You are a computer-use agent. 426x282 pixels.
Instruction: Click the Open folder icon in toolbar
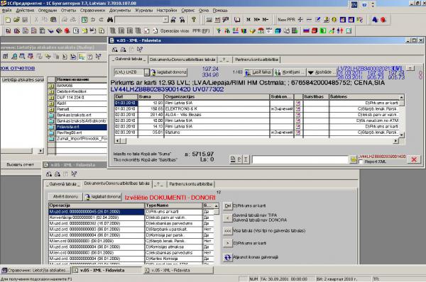[x=16, y=20]
